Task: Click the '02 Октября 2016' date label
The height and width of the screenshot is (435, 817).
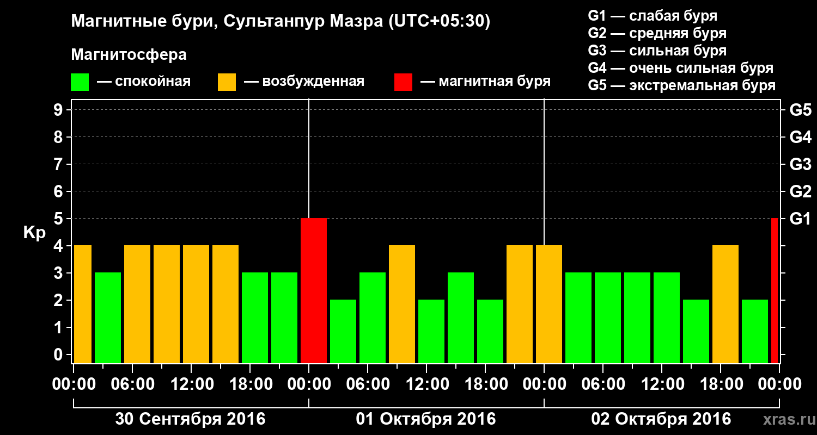Action: 661,419
